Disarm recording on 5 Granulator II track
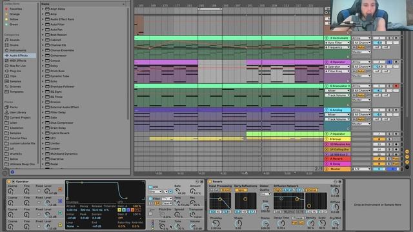The image size is (413, 232). click(x=396, y=86)
